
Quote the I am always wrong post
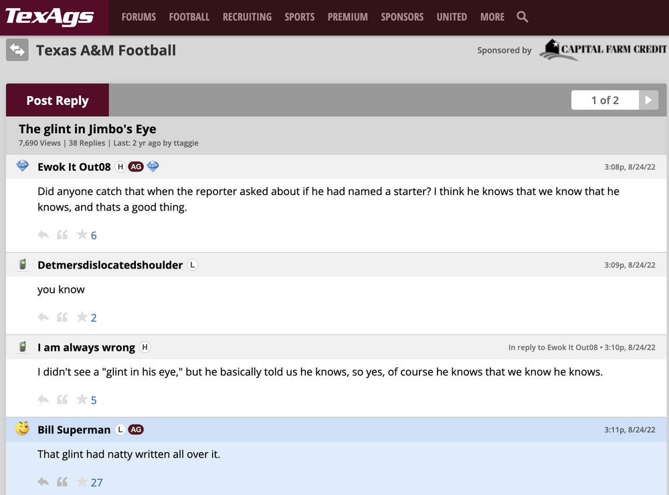click(62, 399)
